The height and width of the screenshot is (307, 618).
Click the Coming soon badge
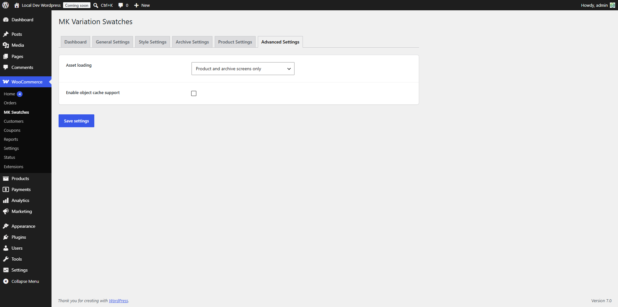point(77,5)
